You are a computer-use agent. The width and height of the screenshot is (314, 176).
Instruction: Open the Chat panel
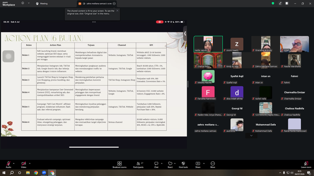click(x=156, y=165)
